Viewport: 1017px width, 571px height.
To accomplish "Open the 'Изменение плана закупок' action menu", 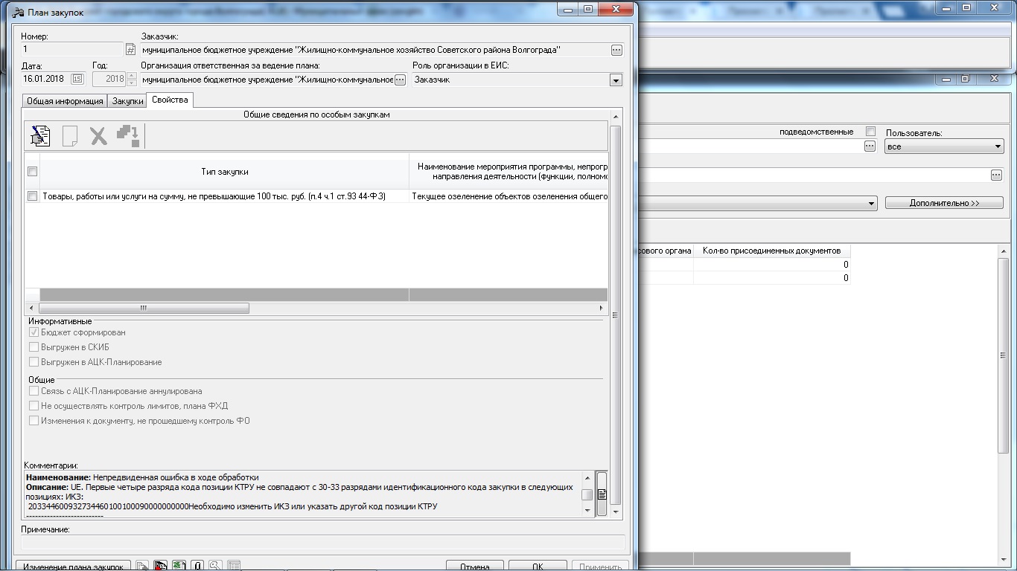I will coord(73,567).
